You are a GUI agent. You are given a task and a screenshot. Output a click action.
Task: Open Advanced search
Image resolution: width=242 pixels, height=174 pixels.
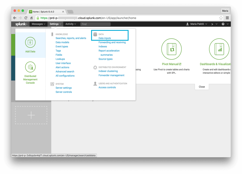65,71
